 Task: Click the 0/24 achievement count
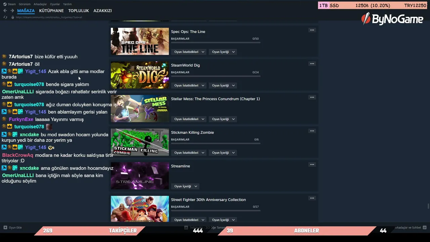pyautogui.click(x=256, y=72)
